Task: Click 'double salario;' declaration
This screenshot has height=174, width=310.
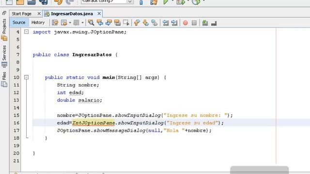Action: point(79,100)
